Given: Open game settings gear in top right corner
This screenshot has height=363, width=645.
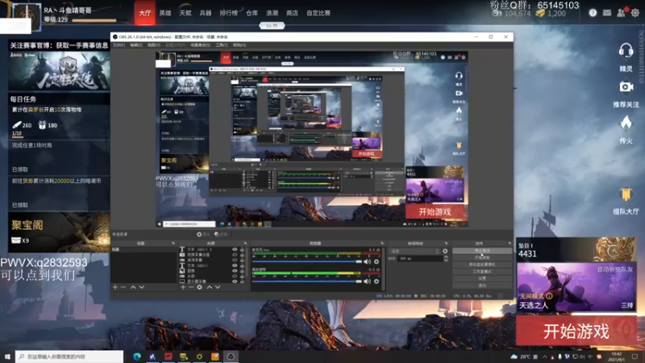Looking at the screenshot, I should coord(635,13).
